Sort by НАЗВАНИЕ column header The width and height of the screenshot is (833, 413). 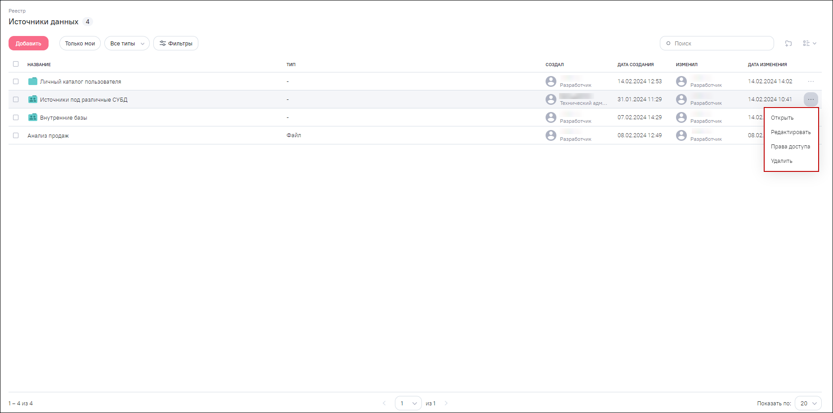pyautogui.click(x=39, y=64)
